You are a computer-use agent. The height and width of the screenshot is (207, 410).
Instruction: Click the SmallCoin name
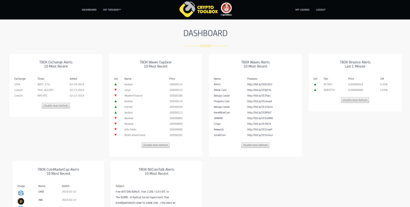click(x=219, y=135)
